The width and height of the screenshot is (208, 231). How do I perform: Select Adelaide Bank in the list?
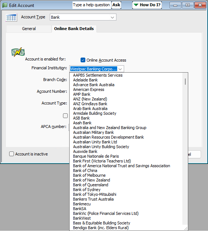point(85,80)
